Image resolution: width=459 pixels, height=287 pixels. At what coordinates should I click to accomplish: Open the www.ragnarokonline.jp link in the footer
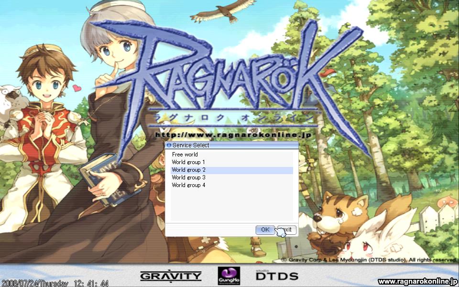(418, 282)
